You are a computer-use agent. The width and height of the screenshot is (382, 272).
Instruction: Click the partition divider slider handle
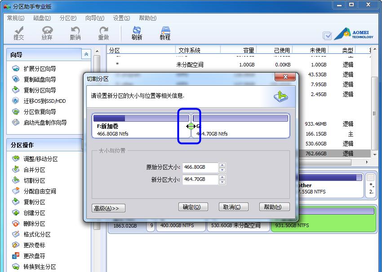(x=191, y=126)
